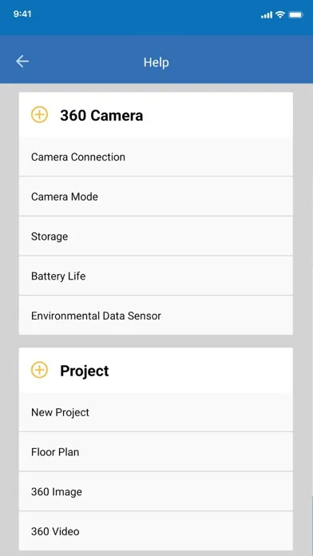Open the New Project help topic
The width and height of the screenshot is (313, 556).
coord(156,412)
